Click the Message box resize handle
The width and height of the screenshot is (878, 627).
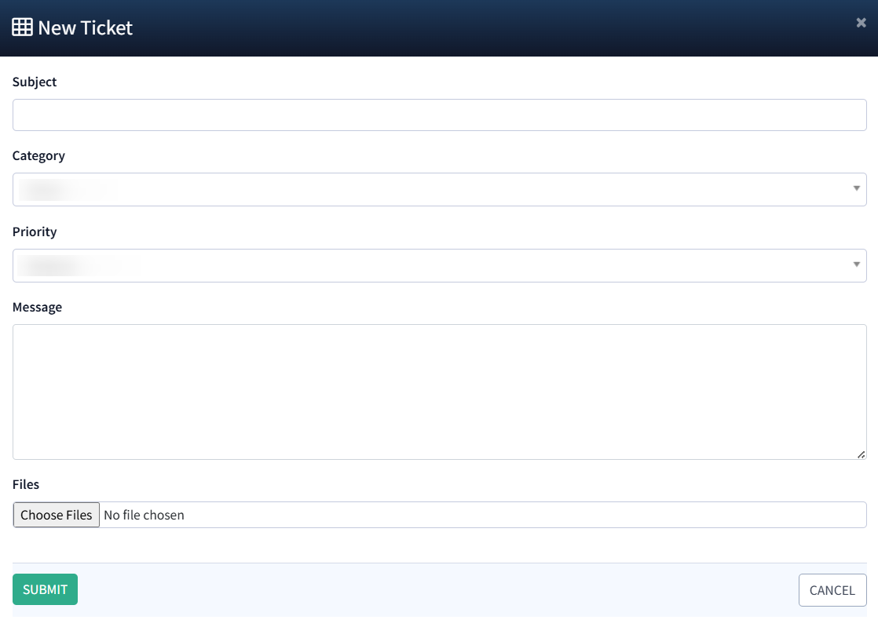(861, 454)
